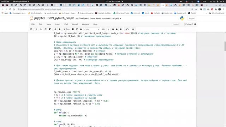Open the View menu
This screenshot has height=127, width=226.
49,24
